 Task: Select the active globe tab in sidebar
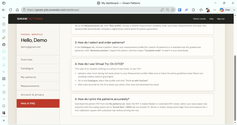pyautogui.click(x=4, y=45)
